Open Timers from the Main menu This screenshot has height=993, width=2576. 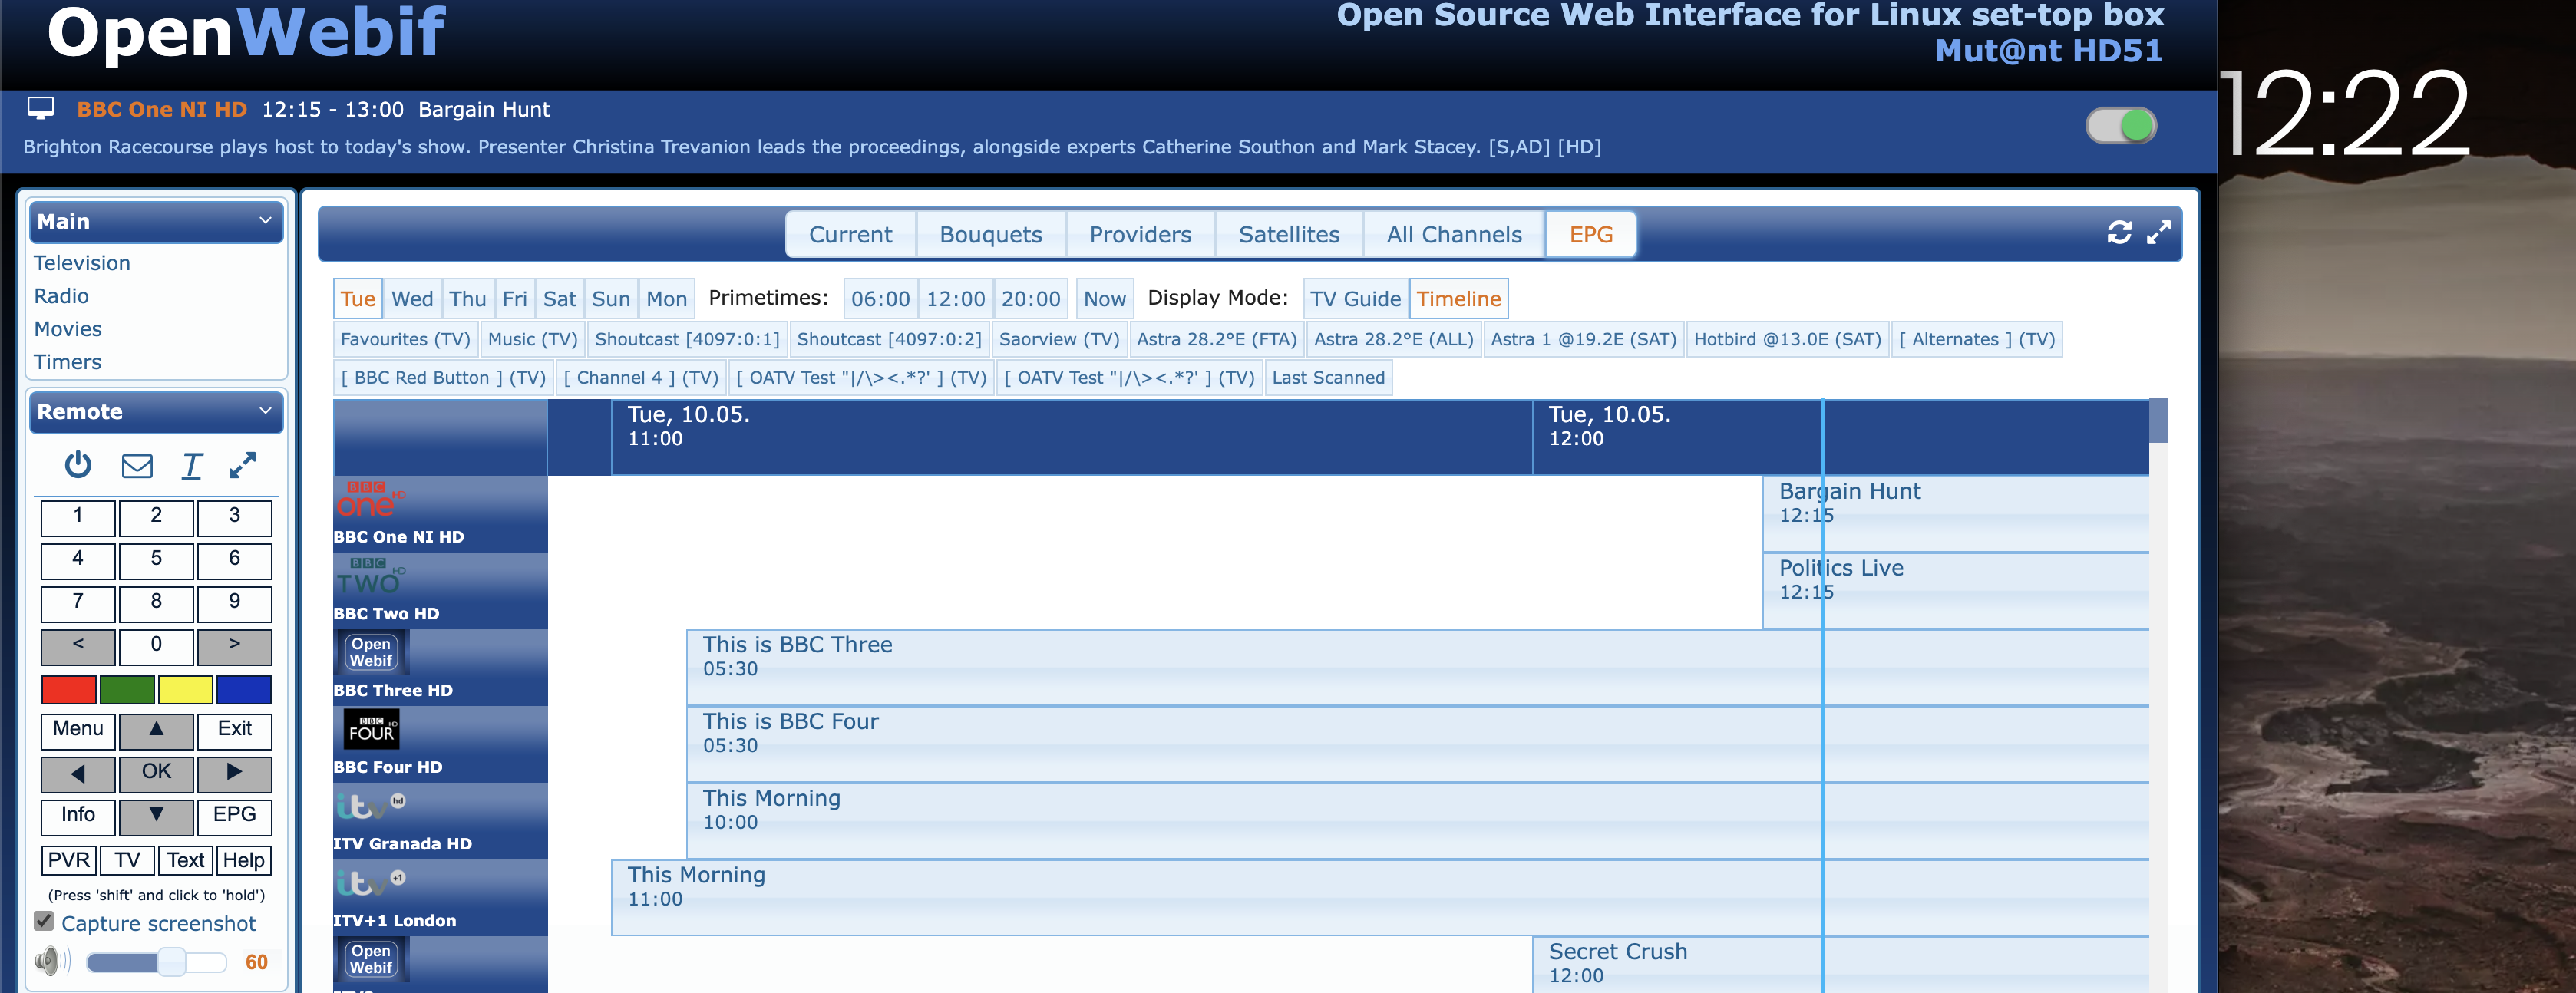click(x=67, y=361)
